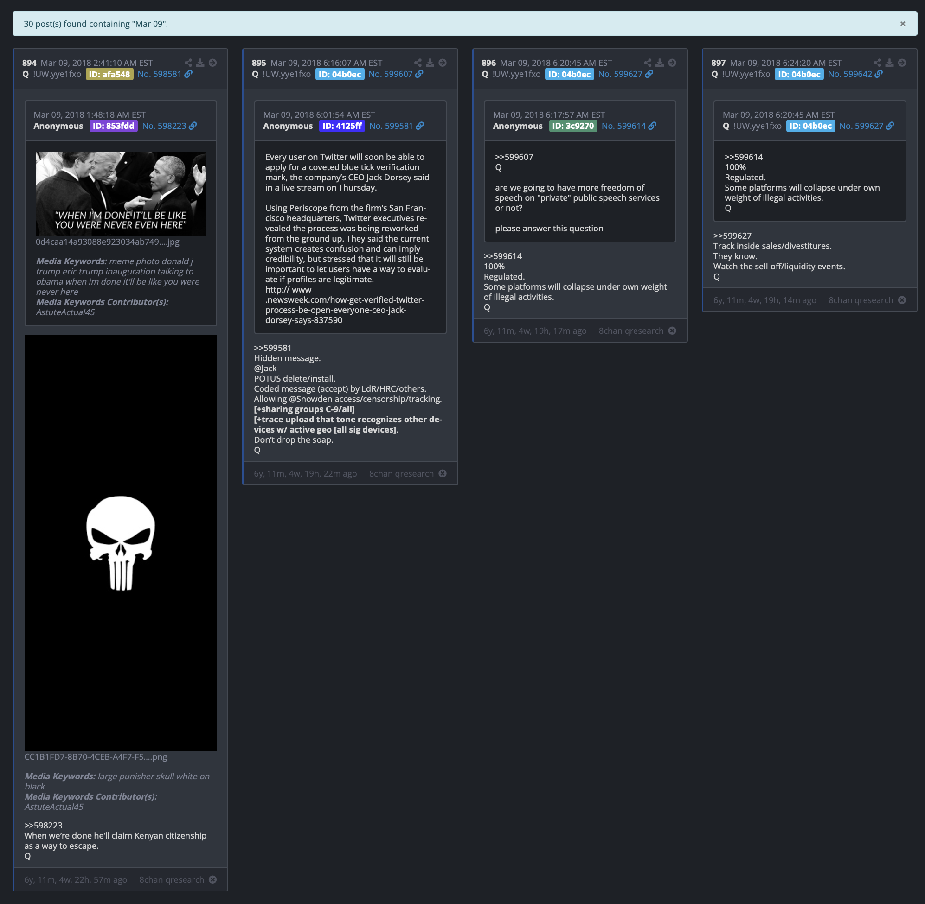Click arrow icon on post 897 header
The height and width of the screenshot is (904, 925).
click(902, 63)
